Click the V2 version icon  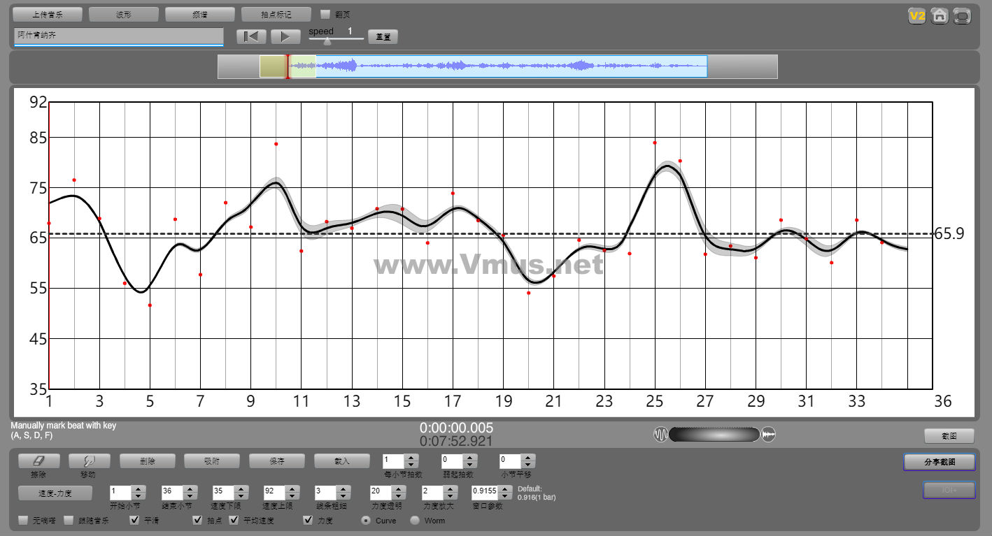pyautogui.click(x=916, y=16)
